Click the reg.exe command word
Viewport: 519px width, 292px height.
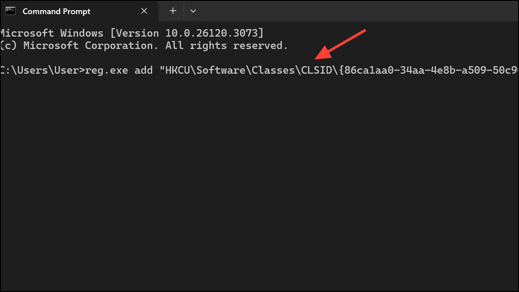coord(107,71)
